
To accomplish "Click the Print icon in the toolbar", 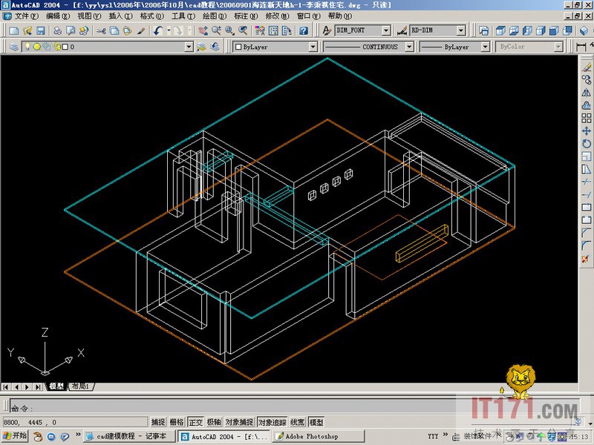I will point(59,31).
